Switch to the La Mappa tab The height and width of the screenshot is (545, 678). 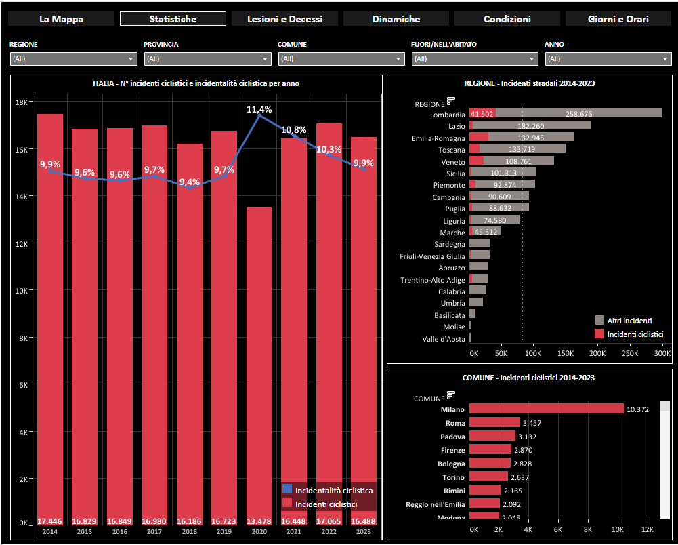pos(62,19)
